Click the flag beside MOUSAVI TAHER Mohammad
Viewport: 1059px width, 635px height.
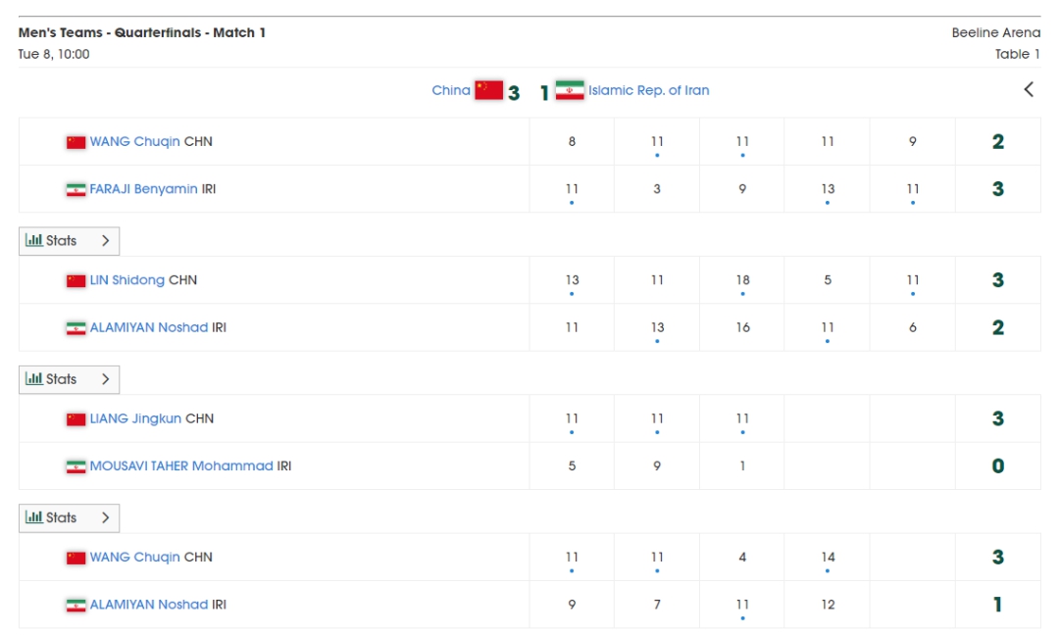pos(76,466)
